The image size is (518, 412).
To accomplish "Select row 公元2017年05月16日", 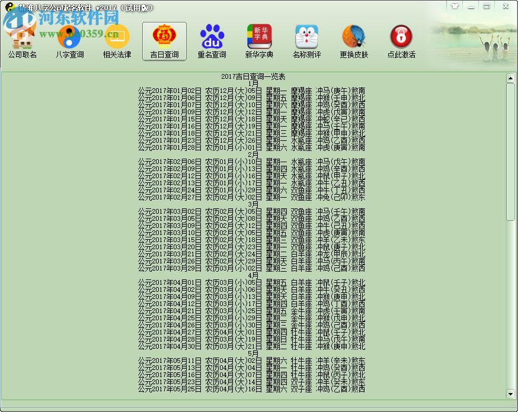I will 252,375.
